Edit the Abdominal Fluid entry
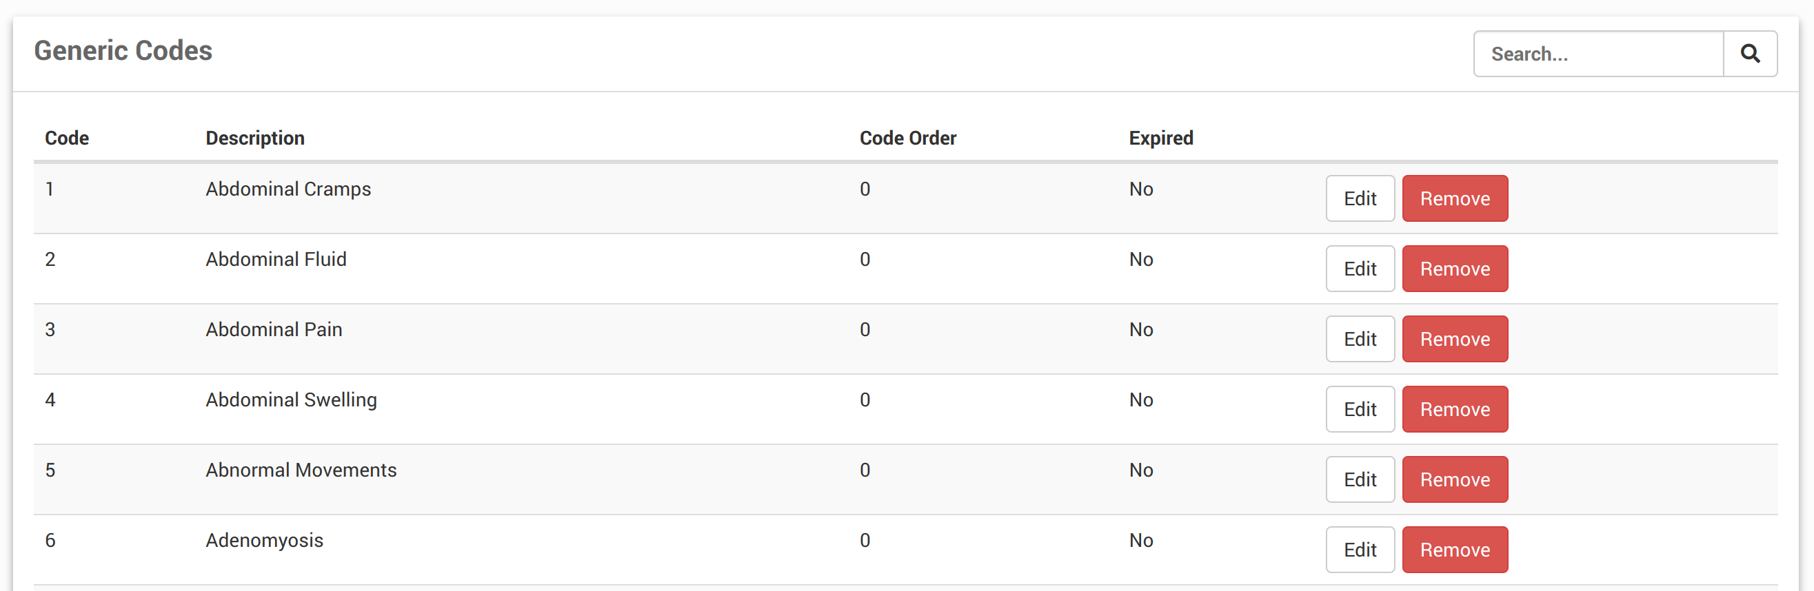 click(1359, 269)
